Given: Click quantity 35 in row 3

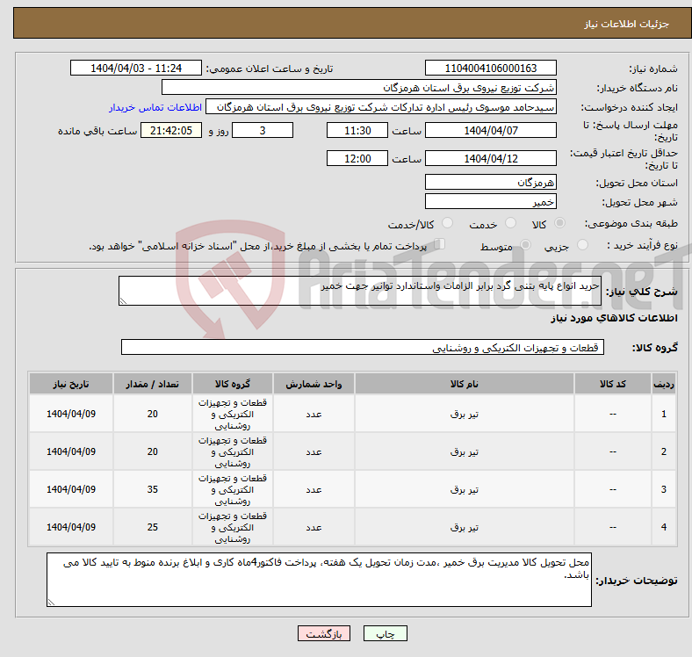Looking at the screenshot, I should [153, 489].
